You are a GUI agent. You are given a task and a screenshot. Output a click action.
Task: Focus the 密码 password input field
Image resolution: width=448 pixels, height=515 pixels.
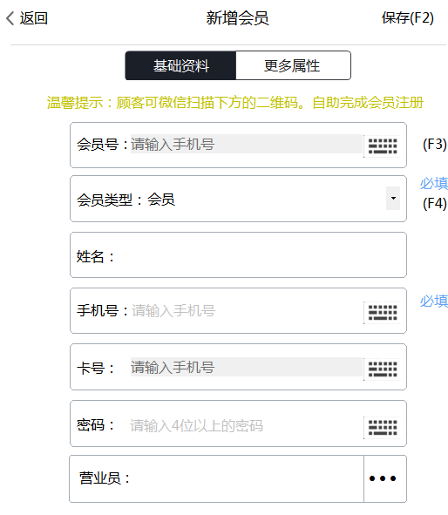coord(246,425)
